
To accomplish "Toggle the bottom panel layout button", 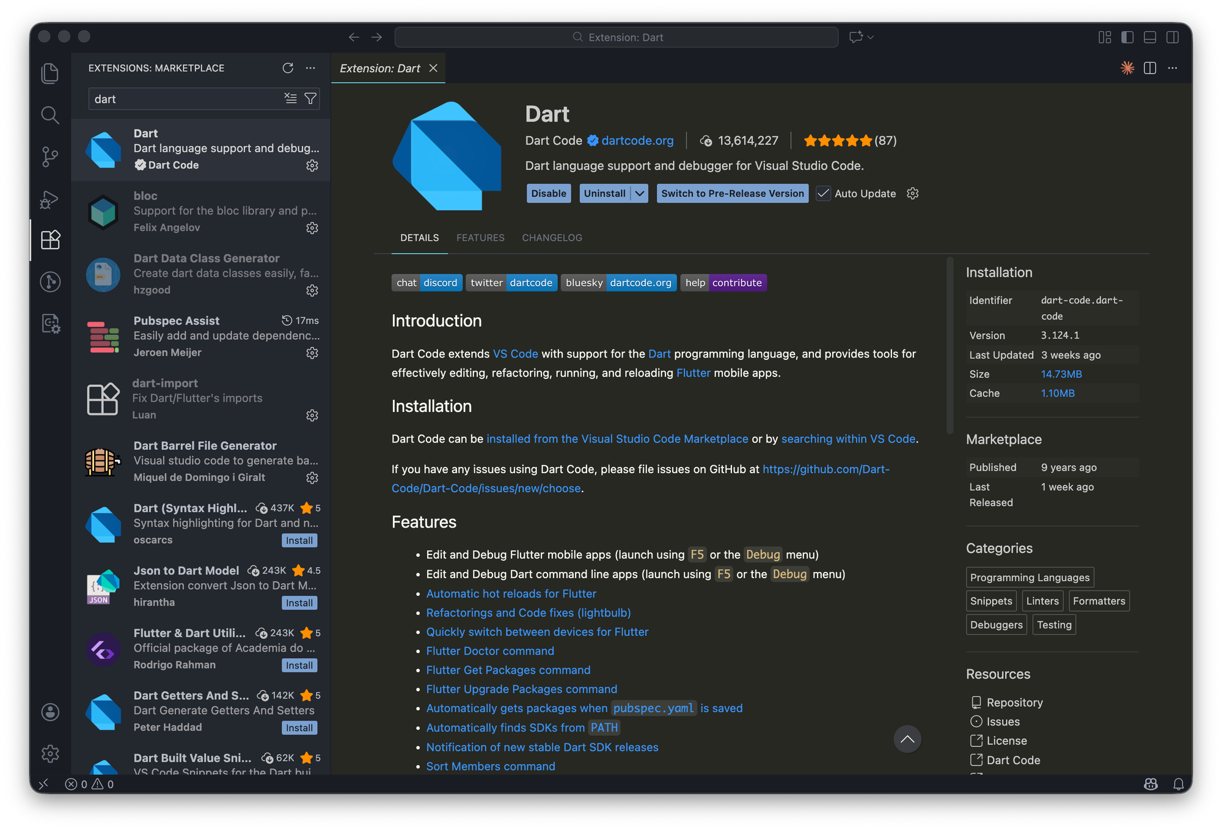I will click(1150, 37).
